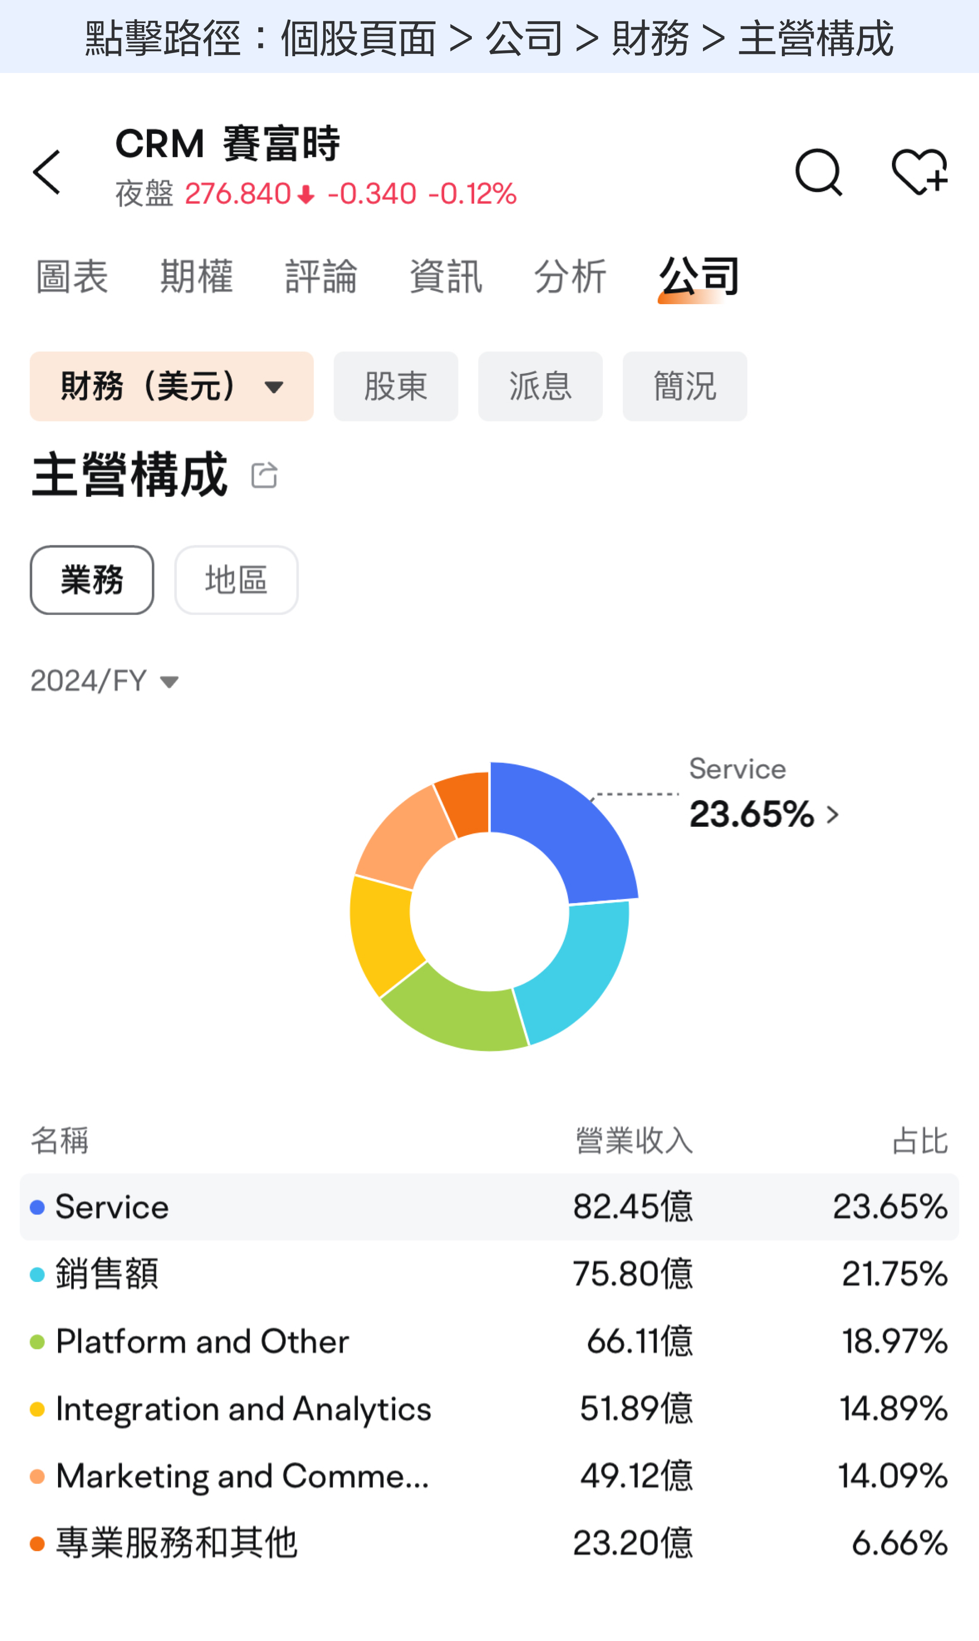
Task: Switch to 業務 view
Action: point(91,580)
